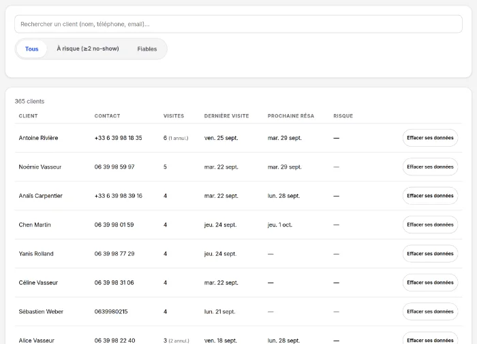
Task: Erase data for Antoine Rivière
Action: point(430,138)
